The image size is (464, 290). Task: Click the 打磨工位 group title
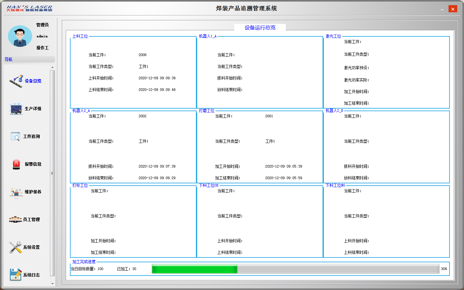pos(207,111)
